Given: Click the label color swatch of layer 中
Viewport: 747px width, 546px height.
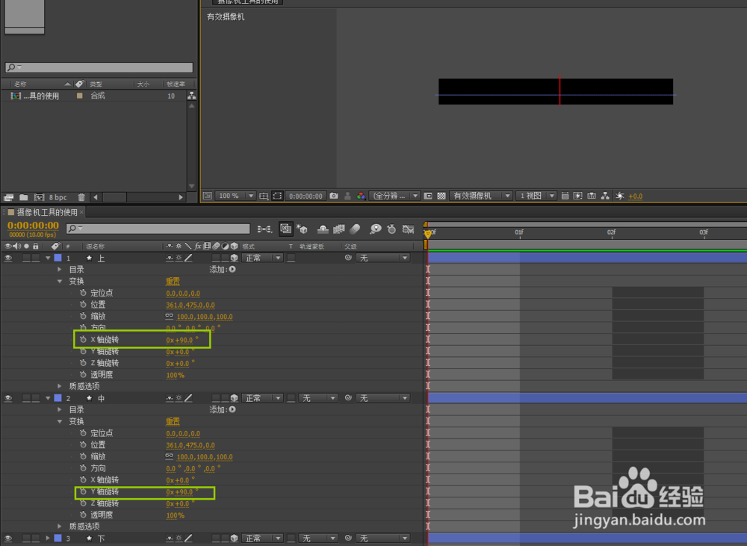Looking at the screenshot, I should pos(58,398).
